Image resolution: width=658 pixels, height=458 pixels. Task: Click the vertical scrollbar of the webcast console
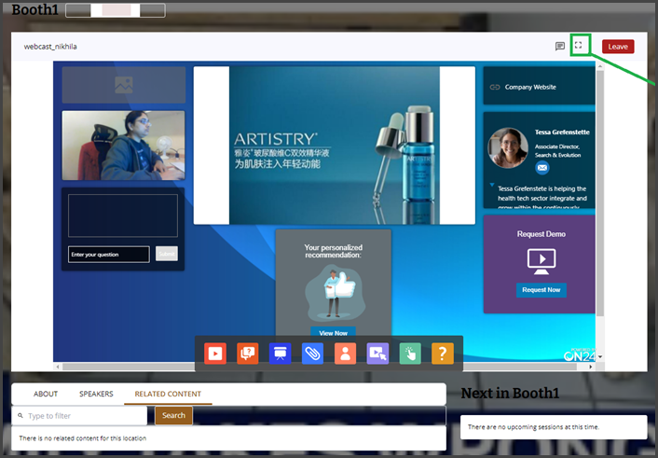coord(600,193)
